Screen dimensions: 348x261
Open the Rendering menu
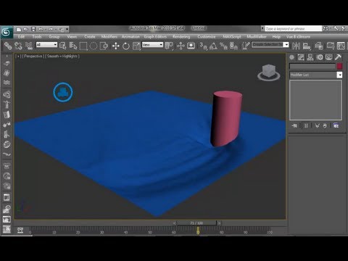(x=181, y=37)
